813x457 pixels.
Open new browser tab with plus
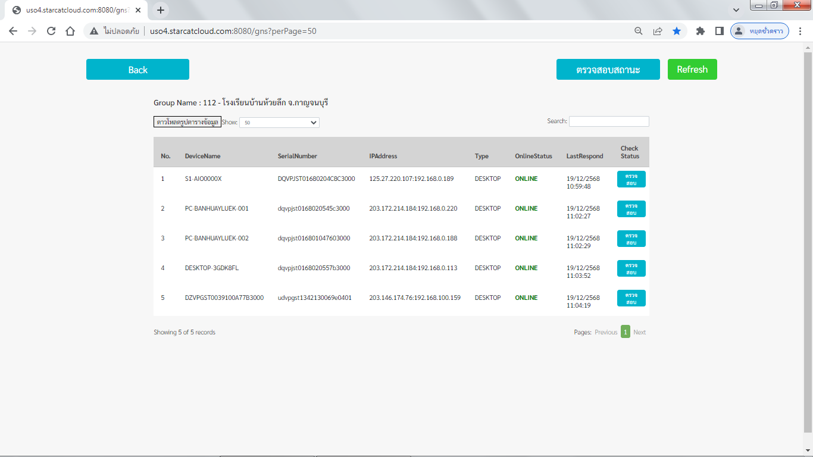click(161, 10)
